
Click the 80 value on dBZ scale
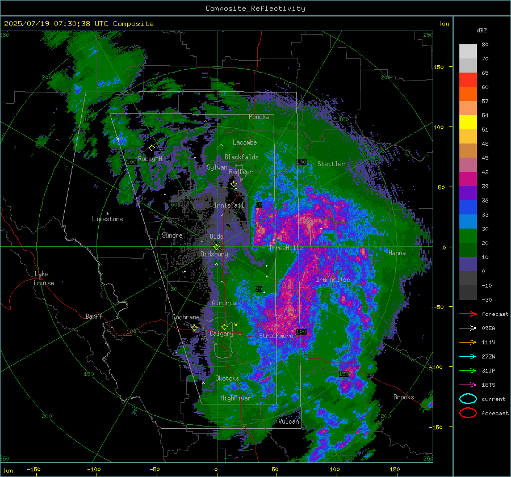pos(485,45)
